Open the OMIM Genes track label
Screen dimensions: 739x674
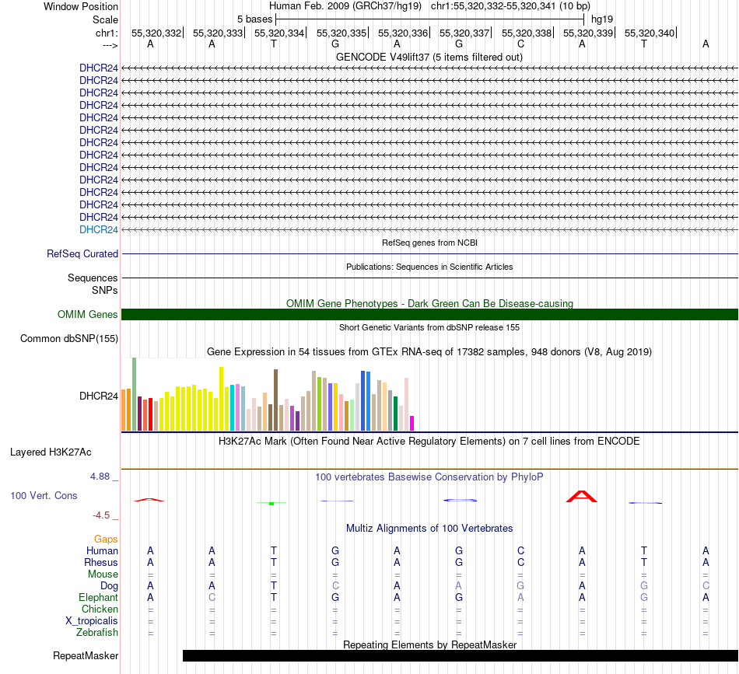pos(87,314)
